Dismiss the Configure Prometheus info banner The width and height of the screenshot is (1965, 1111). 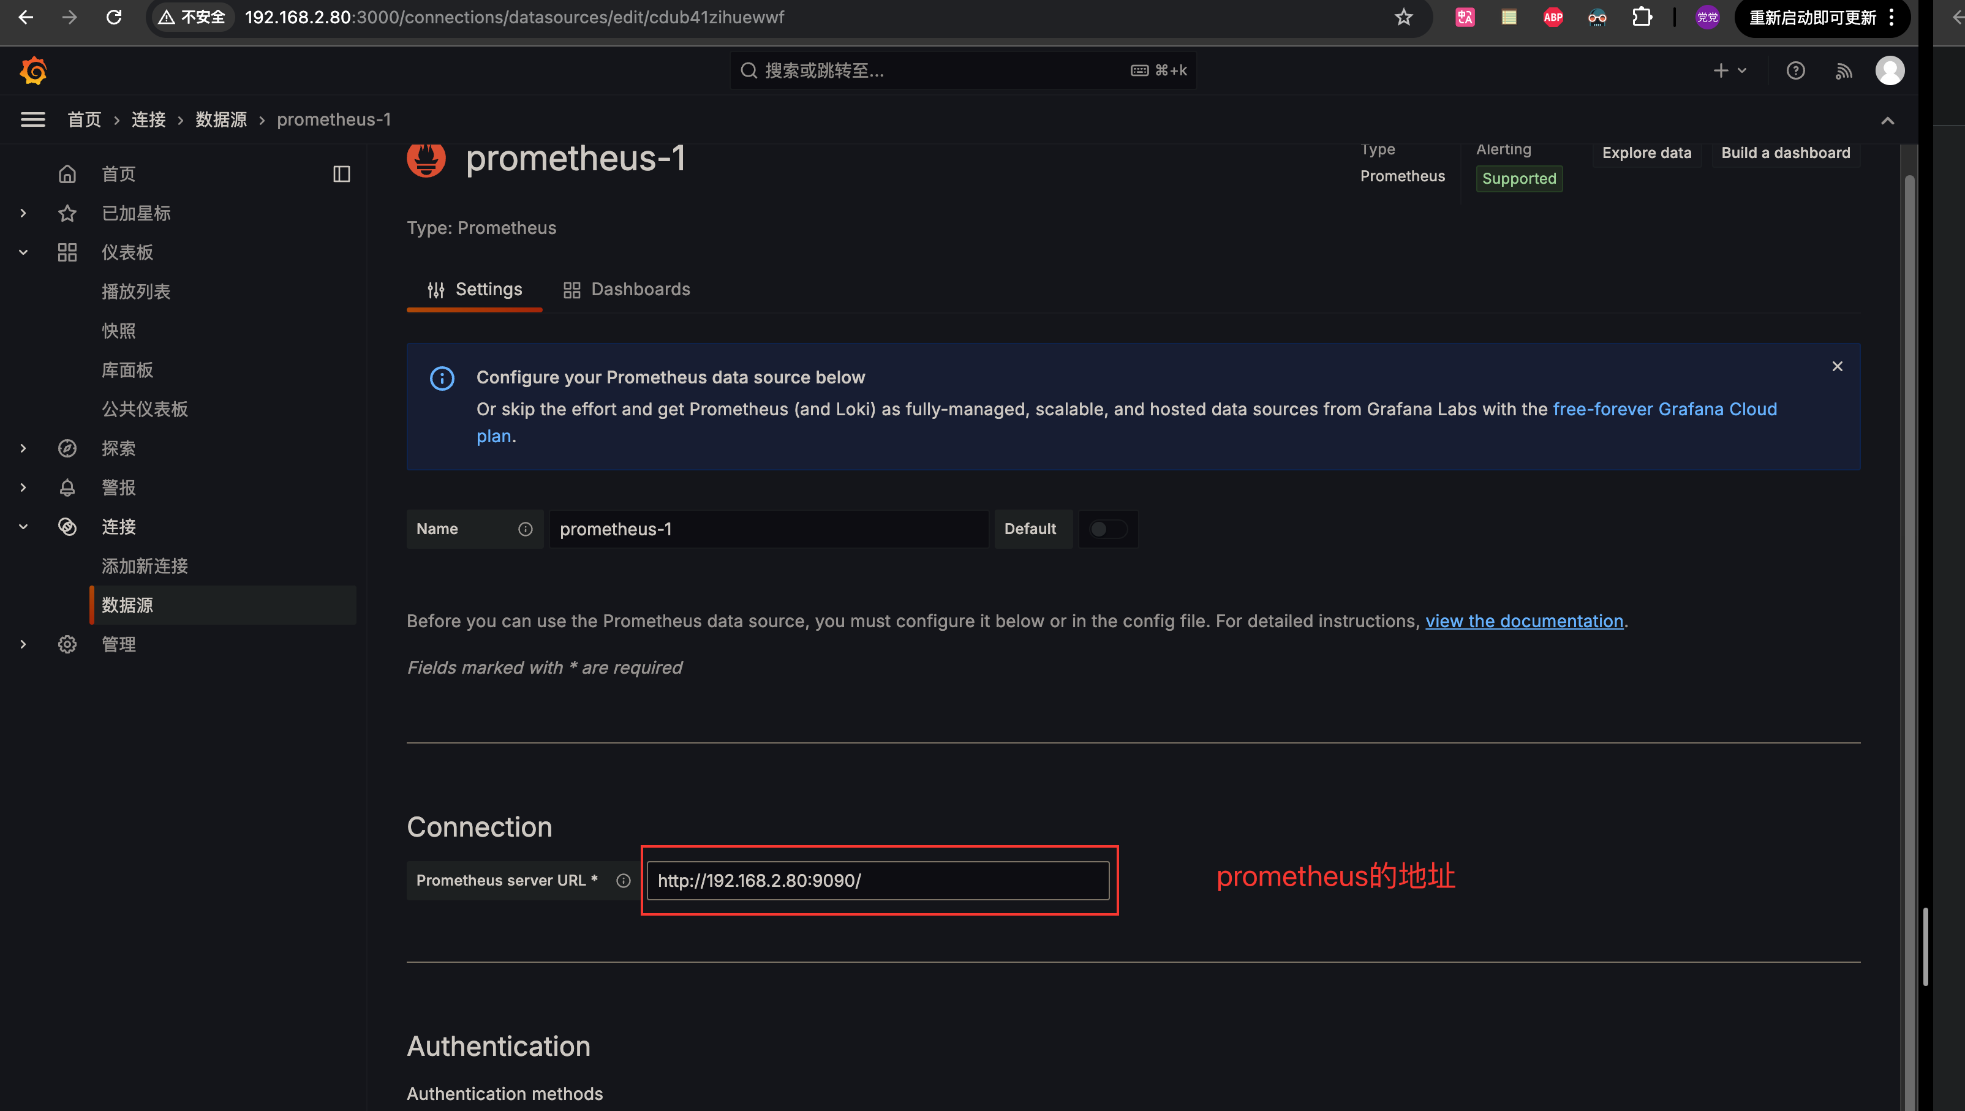[x=1837, y=366]
